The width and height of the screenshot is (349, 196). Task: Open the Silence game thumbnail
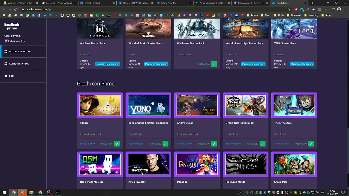100,105
